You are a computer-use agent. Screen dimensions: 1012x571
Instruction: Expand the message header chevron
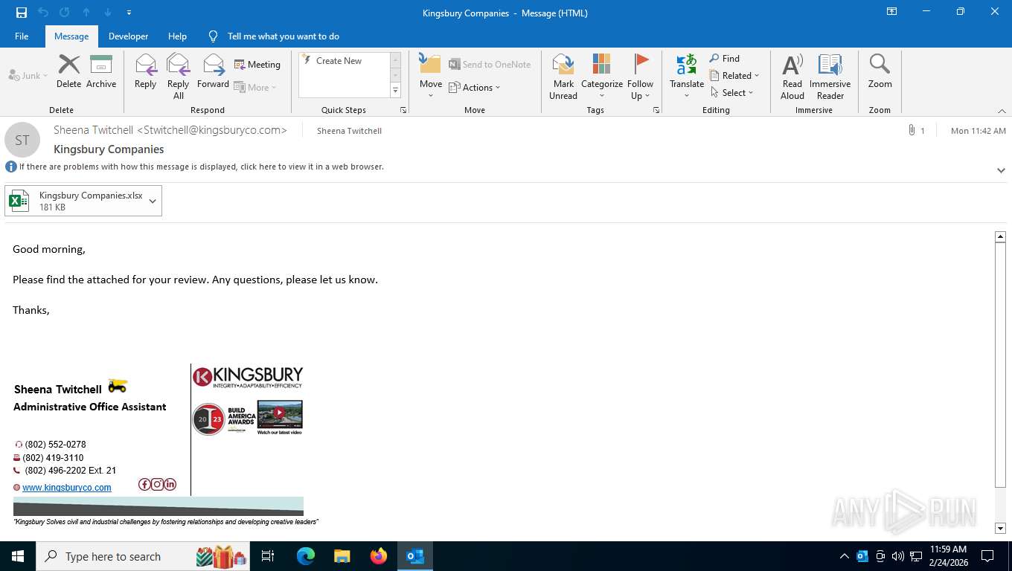pos(1001,170)
